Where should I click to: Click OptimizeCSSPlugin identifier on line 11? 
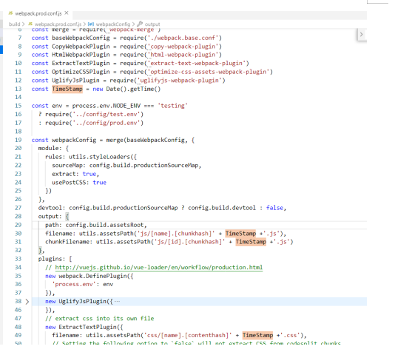pos(81,72)
